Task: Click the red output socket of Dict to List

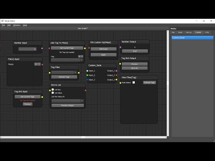Action: pyautogui.click(x=86, y=90)
